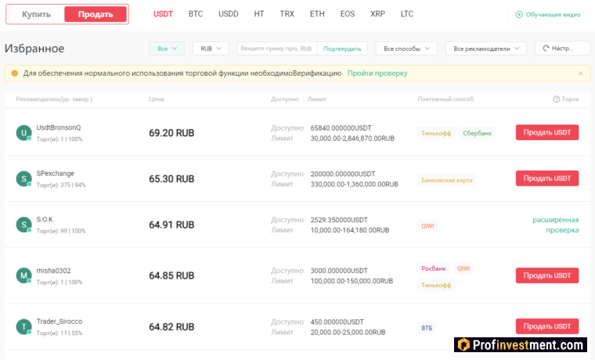595x360 pixels.
Task: Click Тинькофф tag in misha0302 row
Action: pyautogui.click(x=436, y=285)
